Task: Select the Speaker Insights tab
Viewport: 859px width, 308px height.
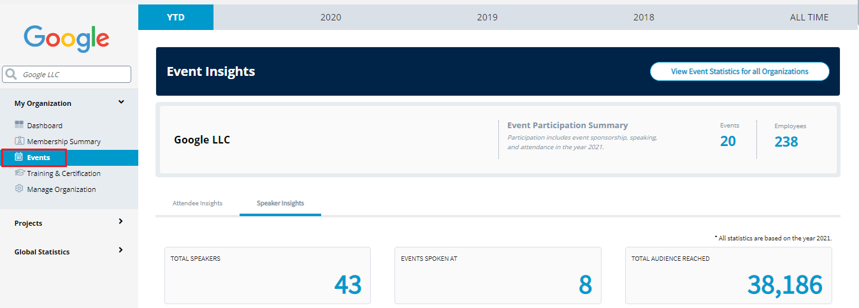Action: (x=280, y=203)
